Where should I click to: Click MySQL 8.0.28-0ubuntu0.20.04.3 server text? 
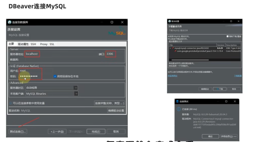[x=210, y=114]
